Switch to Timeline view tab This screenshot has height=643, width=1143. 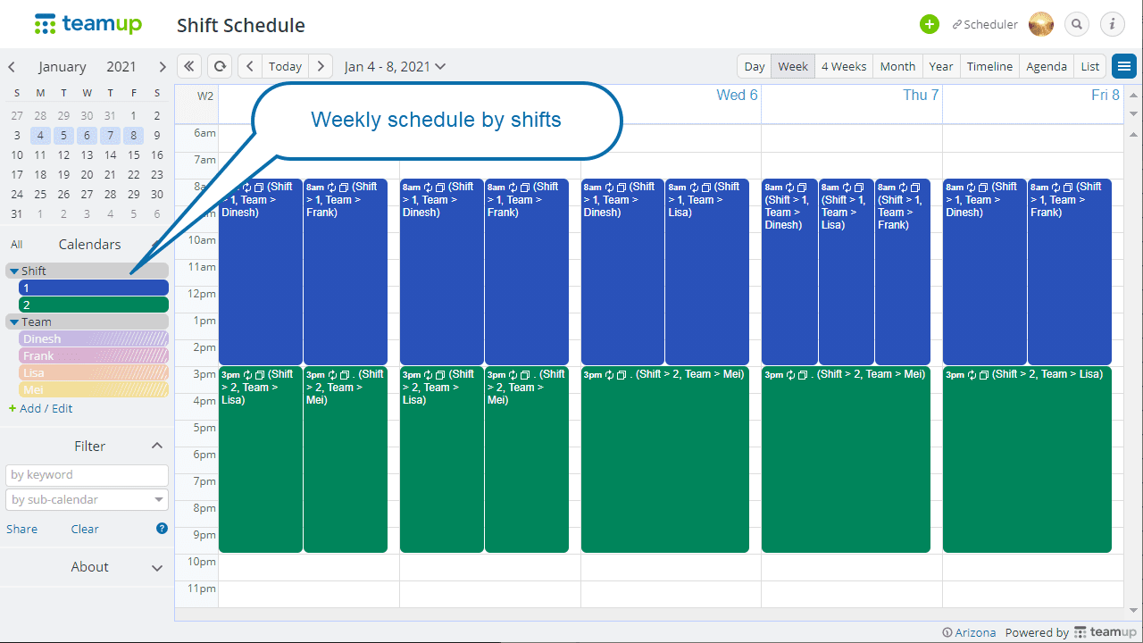[x=989, y=66]
